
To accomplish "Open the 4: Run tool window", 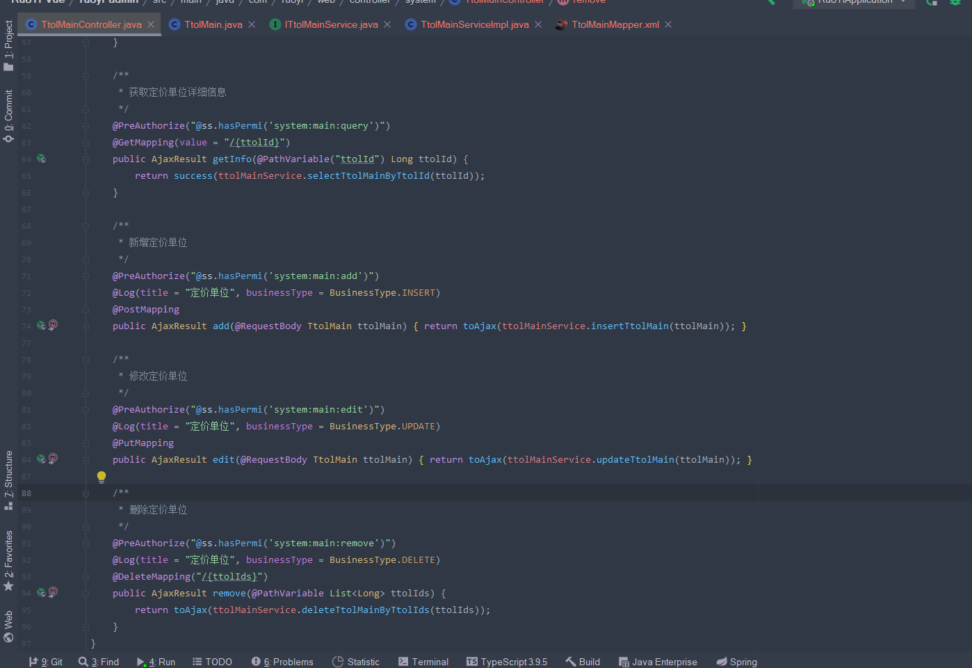I will click(x=156, y=662).
